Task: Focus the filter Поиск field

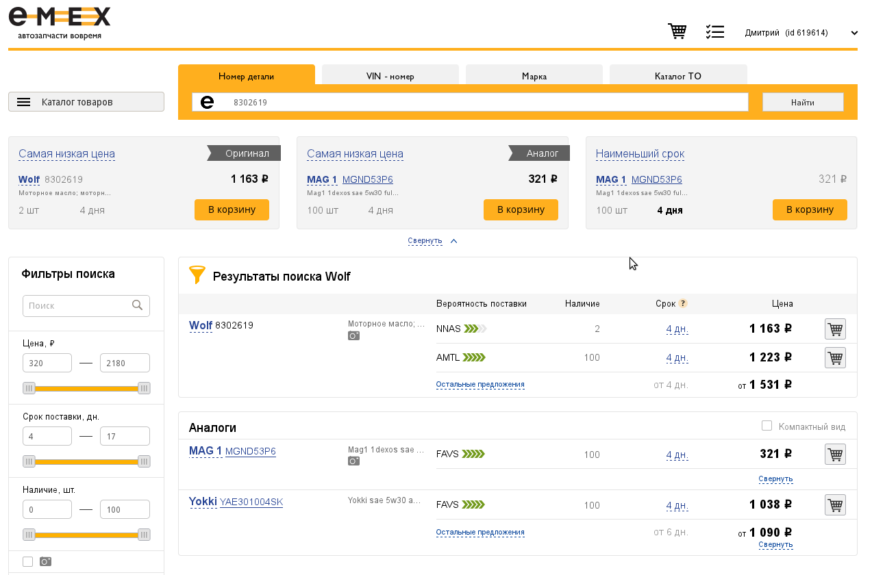Action: pos(86,305)
